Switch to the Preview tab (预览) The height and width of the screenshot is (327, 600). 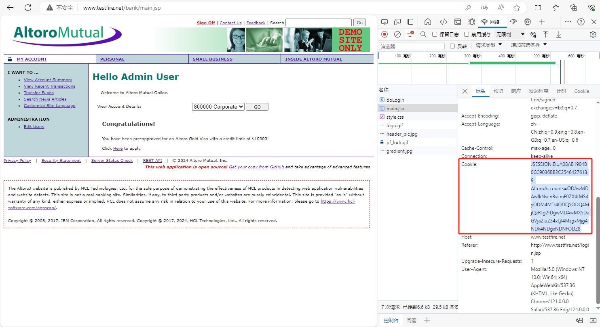[499, 91]
